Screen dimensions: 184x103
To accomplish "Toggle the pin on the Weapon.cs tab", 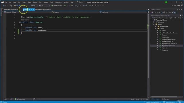I will pyautogui.click(x=32, y=9).
